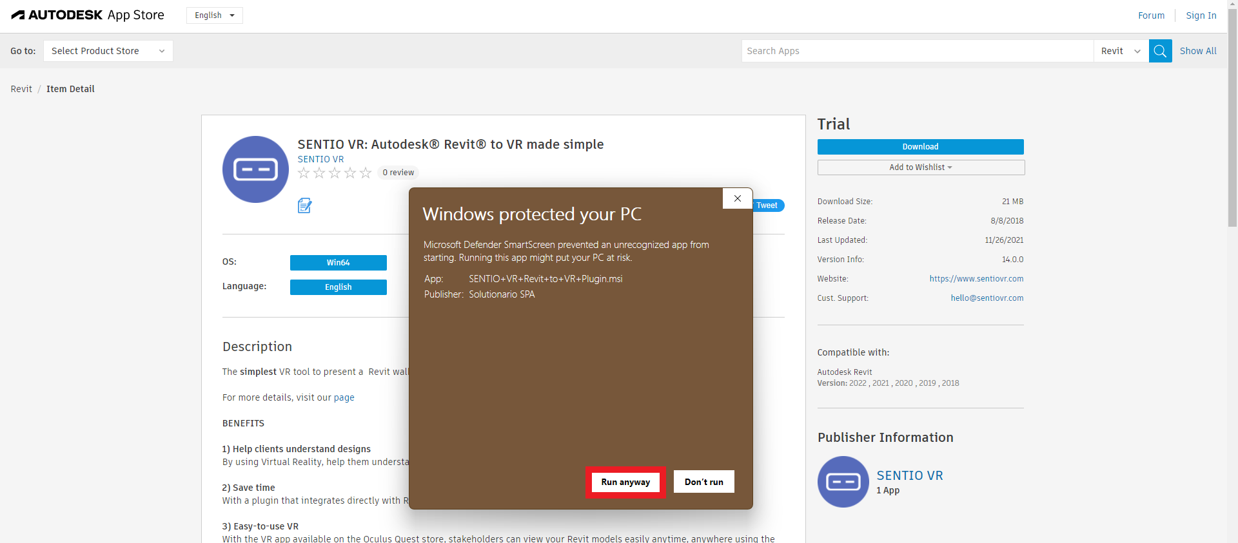
Task: Click the Tweet button
Action: [768, 205]
